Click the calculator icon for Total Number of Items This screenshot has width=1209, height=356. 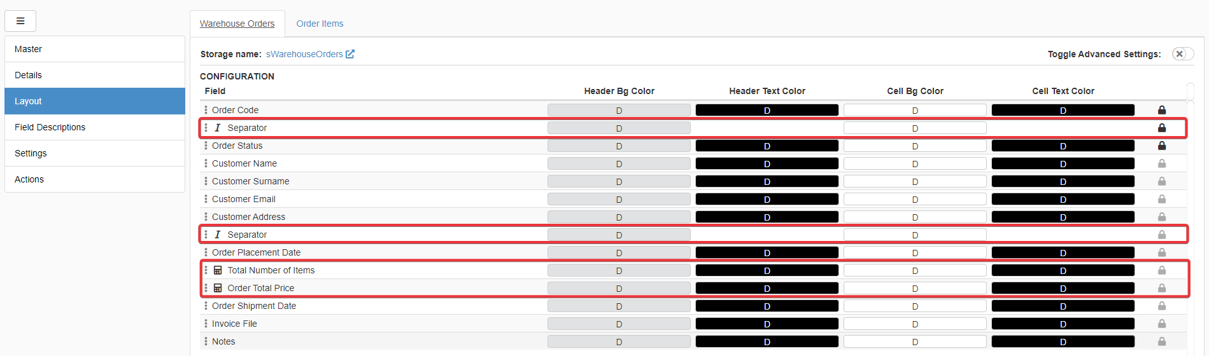point(218,270)
